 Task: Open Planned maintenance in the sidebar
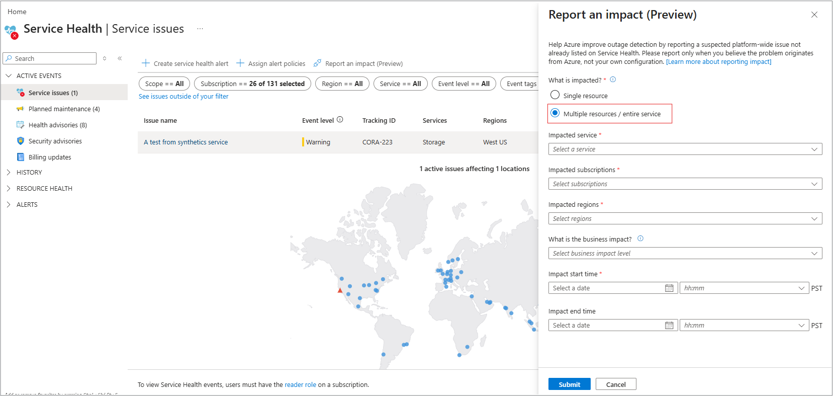point(64,109)
